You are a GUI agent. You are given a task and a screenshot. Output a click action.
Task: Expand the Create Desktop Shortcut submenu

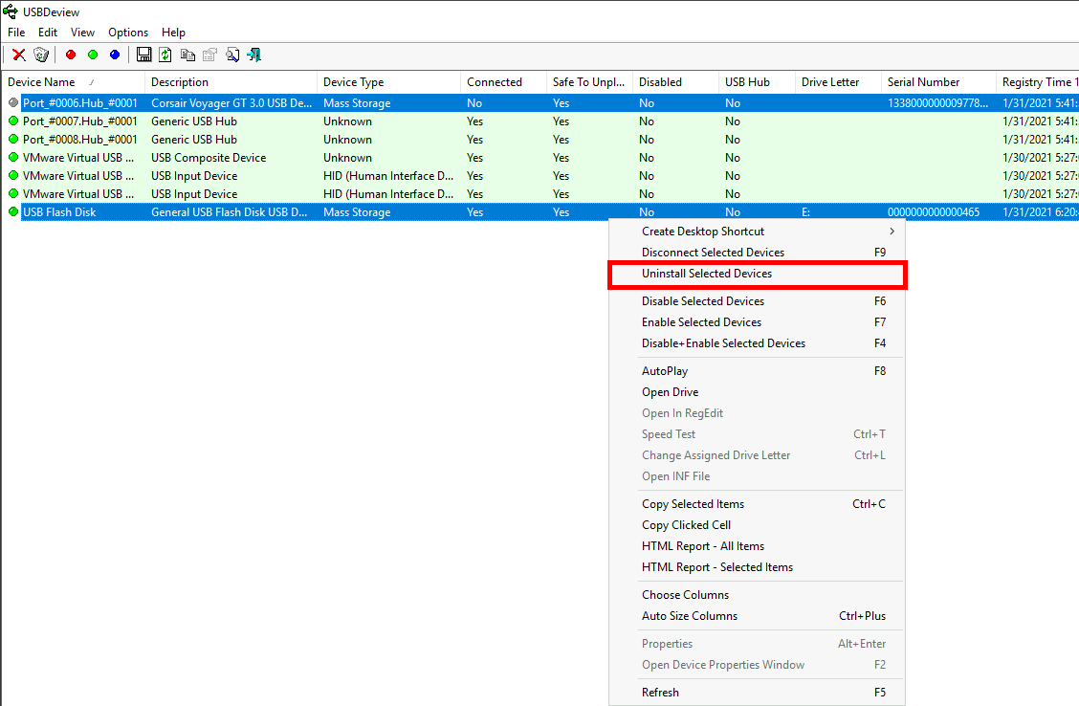(x=702, y=231)
